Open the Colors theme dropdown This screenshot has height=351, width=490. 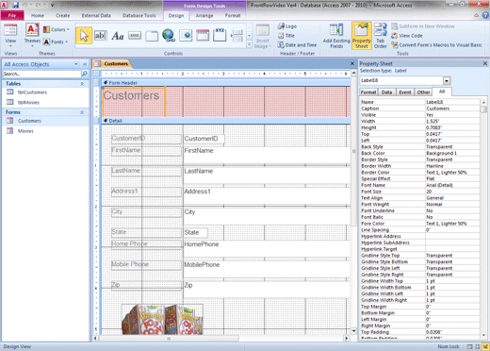tap(56, 29)
